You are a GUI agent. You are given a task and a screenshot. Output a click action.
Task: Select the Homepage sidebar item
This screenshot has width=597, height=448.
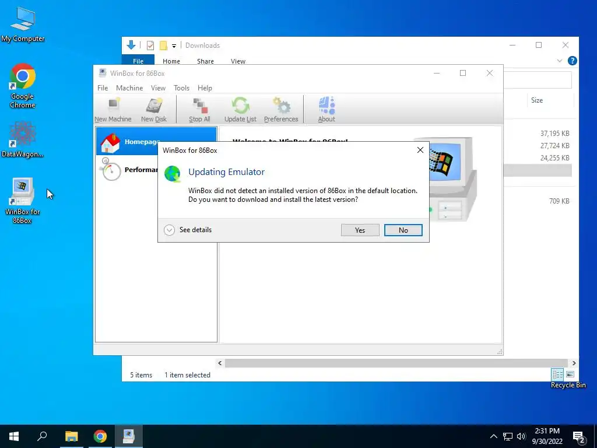click(x=156, y=141)
